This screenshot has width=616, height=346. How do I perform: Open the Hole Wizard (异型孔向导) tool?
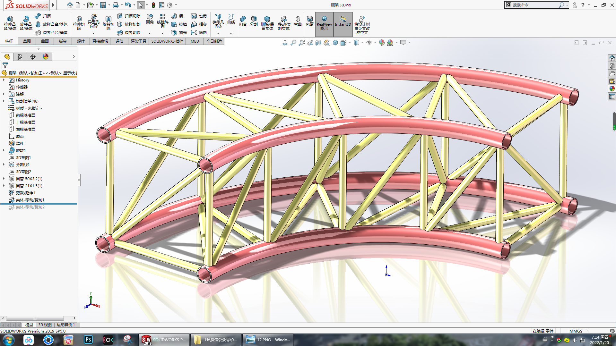pos(93,21)
